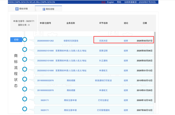The image size is (175, 115).
Task: Click date 2026年03月25日
Action: [x=145, y=61]
